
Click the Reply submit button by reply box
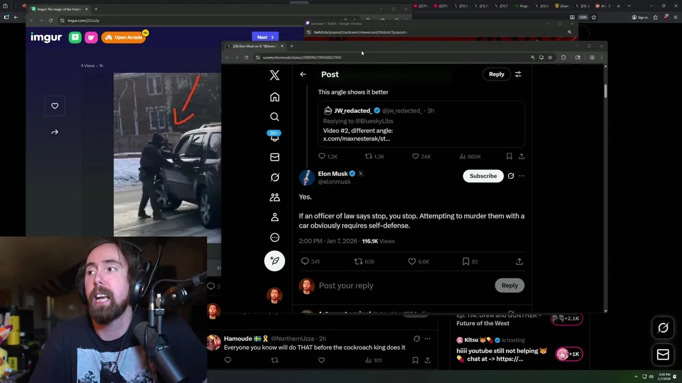point(509,286)
